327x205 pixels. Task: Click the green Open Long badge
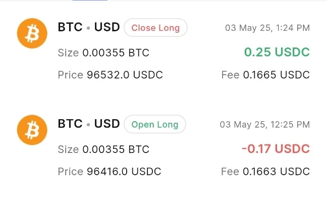[x=155, y=124]
